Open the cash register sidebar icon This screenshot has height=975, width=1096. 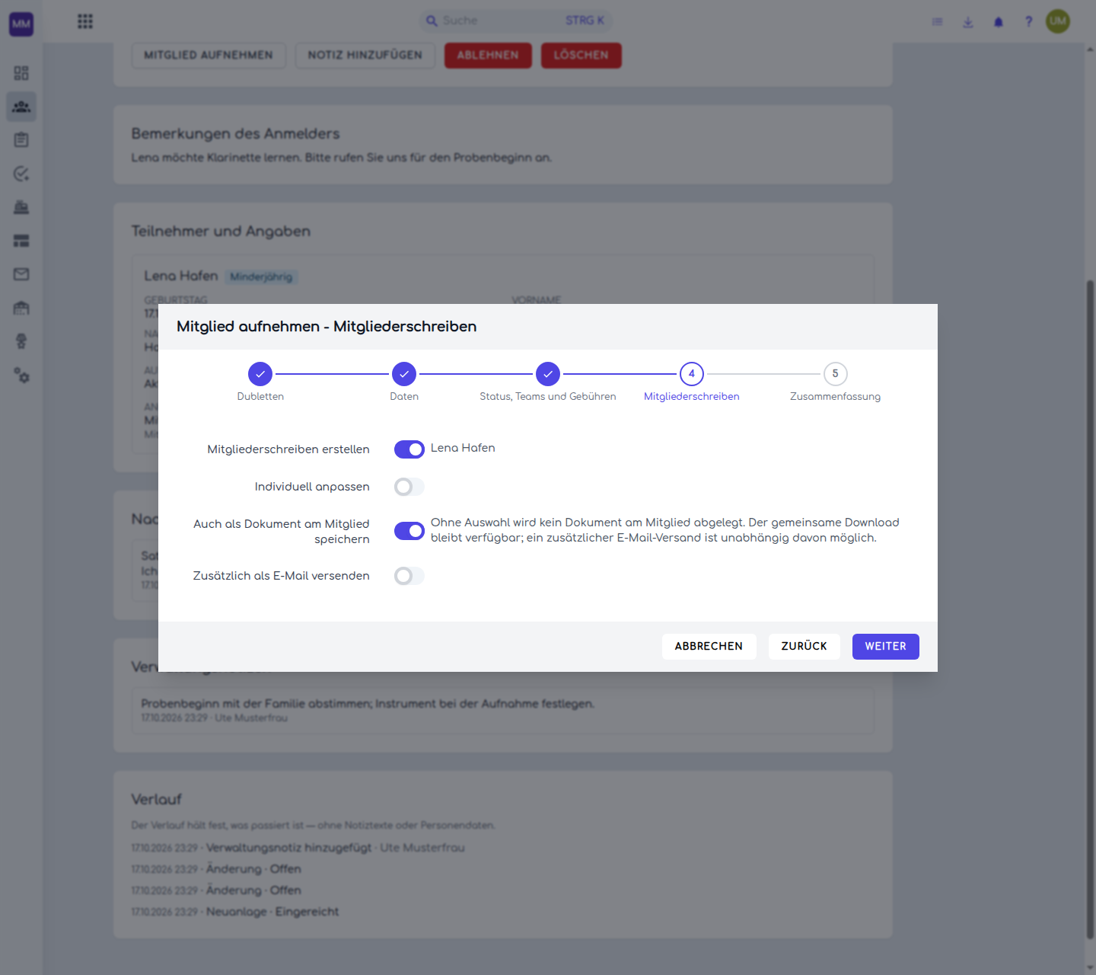tap(21, 207)
